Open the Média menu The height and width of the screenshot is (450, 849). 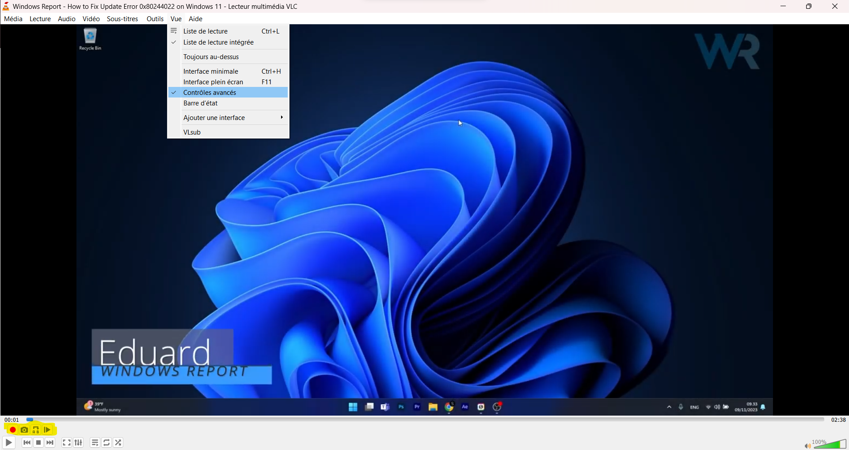coord(13,19)
